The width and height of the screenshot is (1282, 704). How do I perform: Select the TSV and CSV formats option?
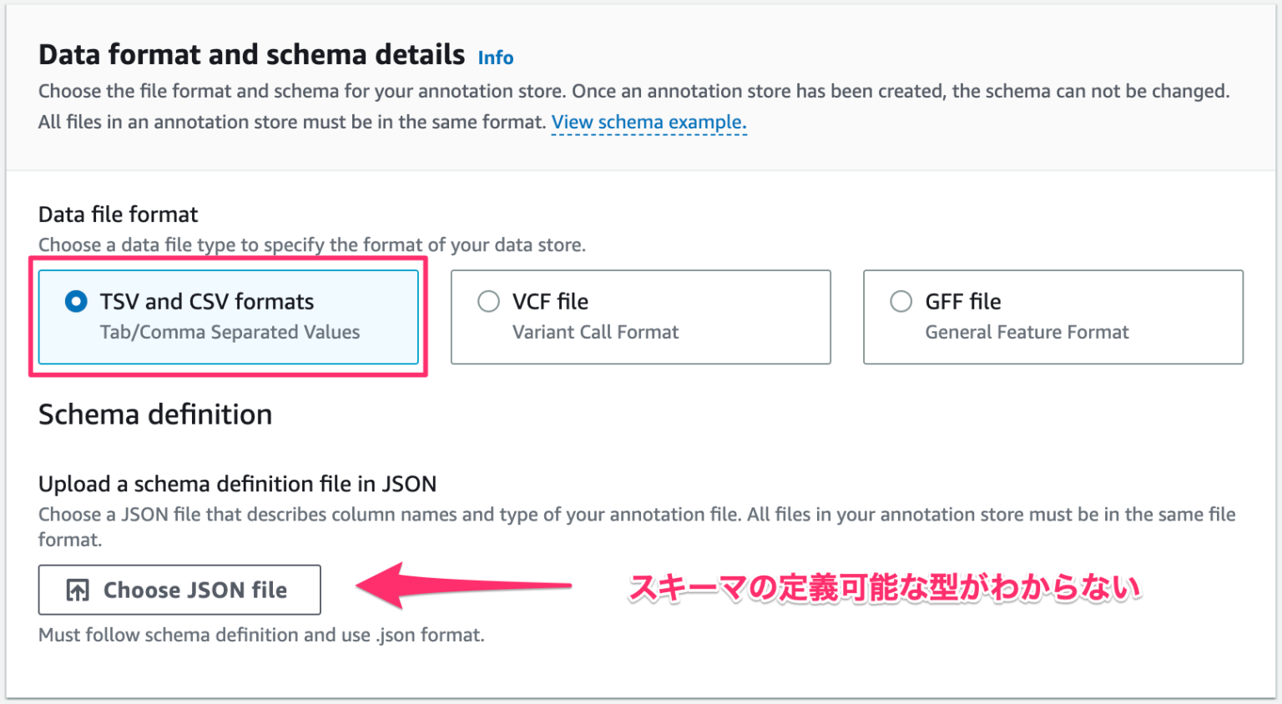pyautogui.click(x=75, y=301)
